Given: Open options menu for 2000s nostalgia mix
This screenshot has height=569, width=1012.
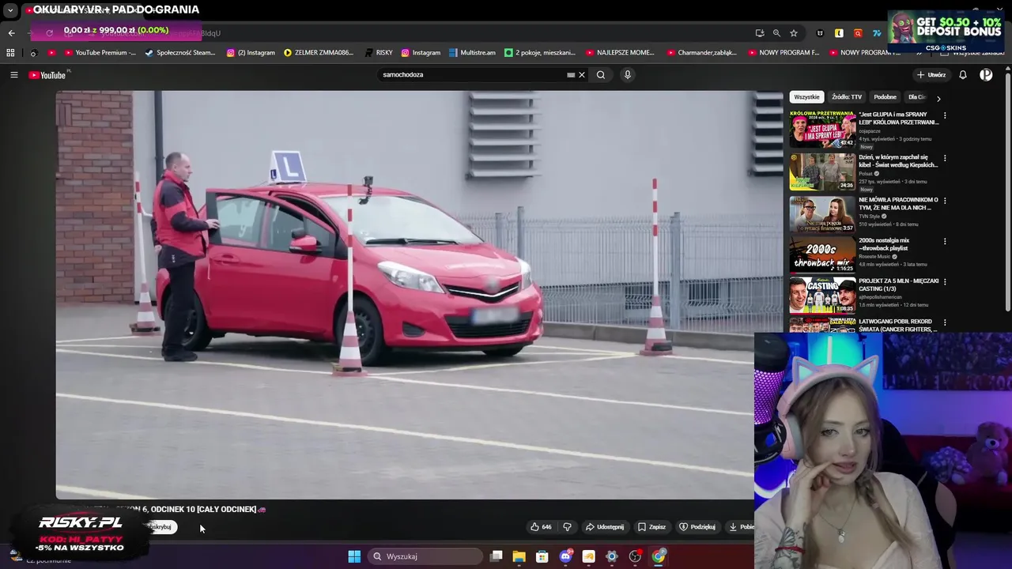Looking at the screenshot, I should (x=945, y=241).
